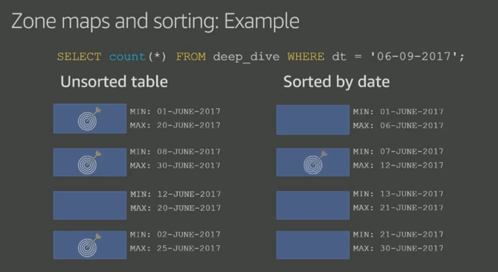
Task: Click the SELECT keyword in the query
Action: coord(79,57)
